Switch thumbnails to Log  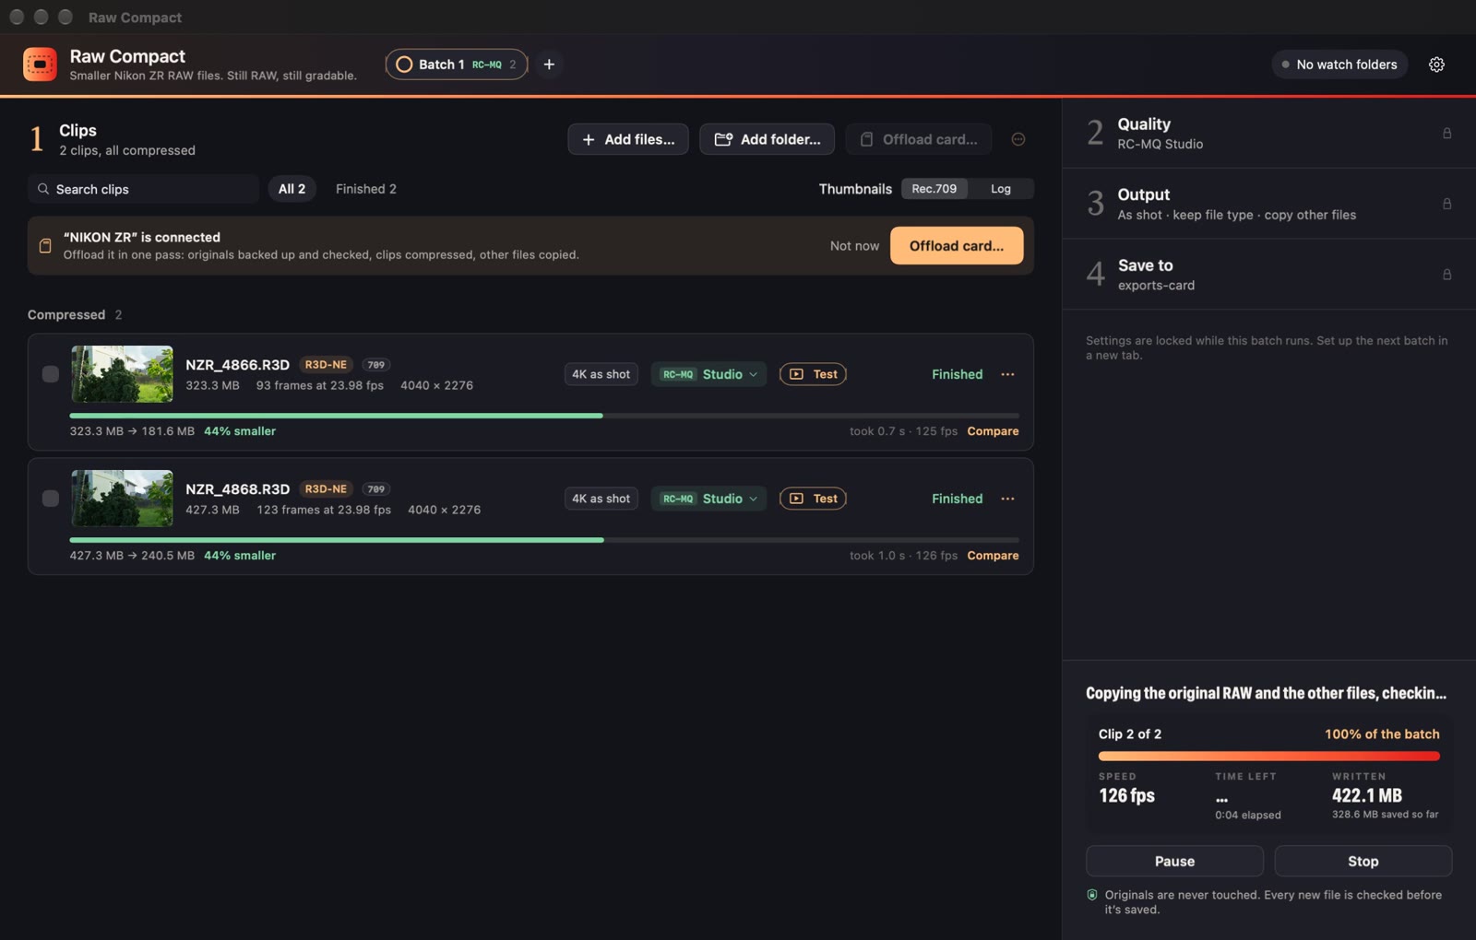(1001, 189)
